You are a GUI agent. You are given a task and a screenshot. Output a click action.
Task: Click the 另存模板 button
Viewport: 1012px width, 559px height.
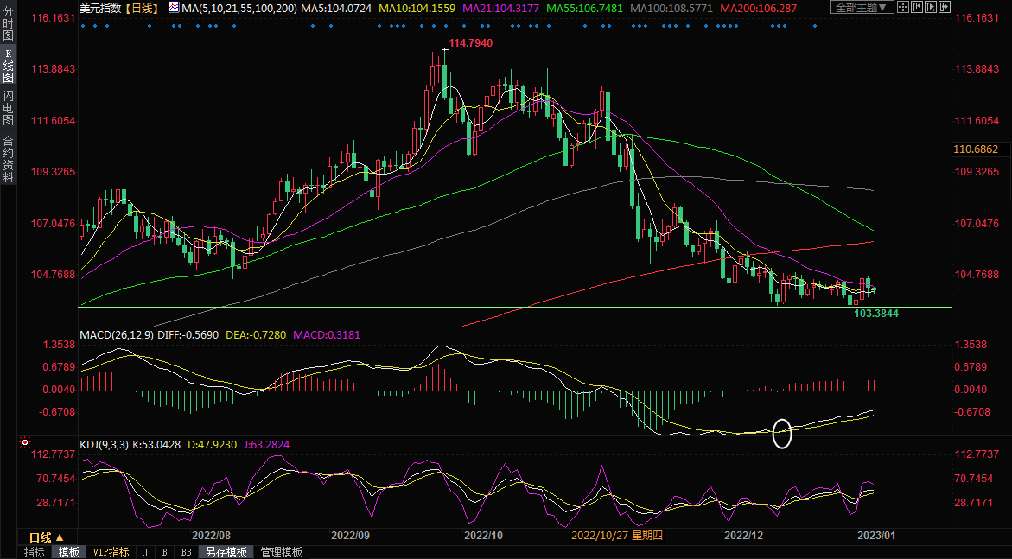tap(226, 552)
